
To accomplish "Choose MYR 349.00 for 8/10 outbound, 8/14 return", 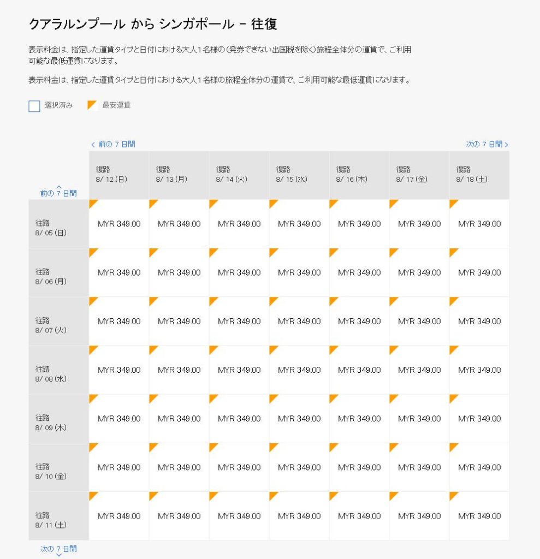I will (239, 467).
